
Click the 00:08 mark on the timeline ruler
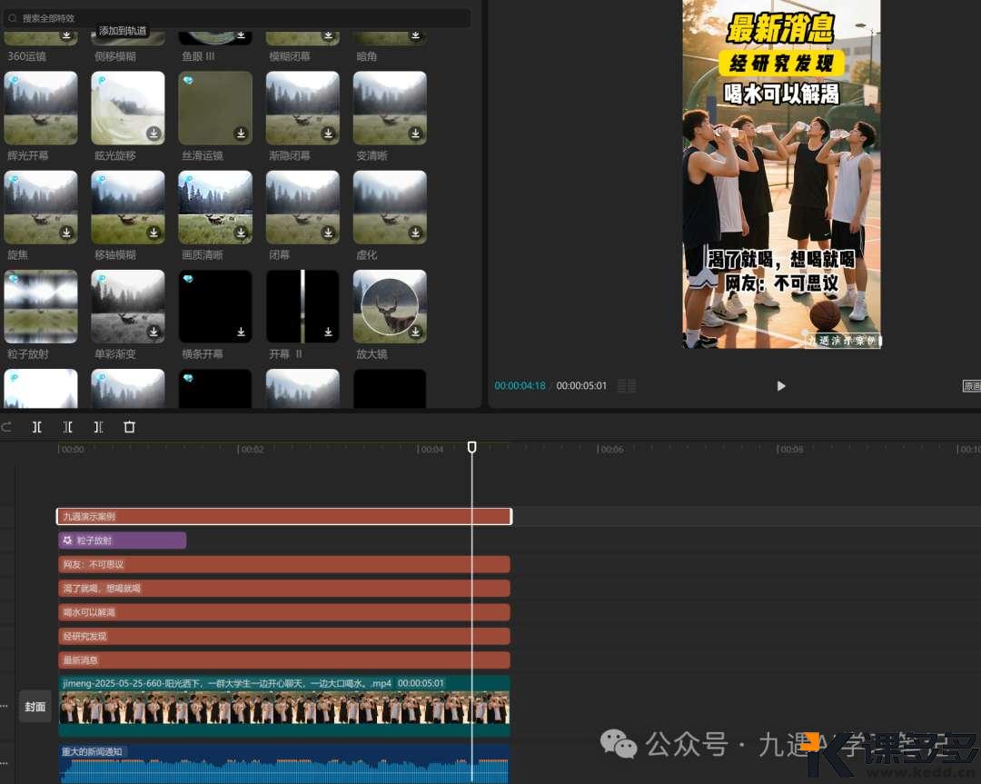coord(791,450)
